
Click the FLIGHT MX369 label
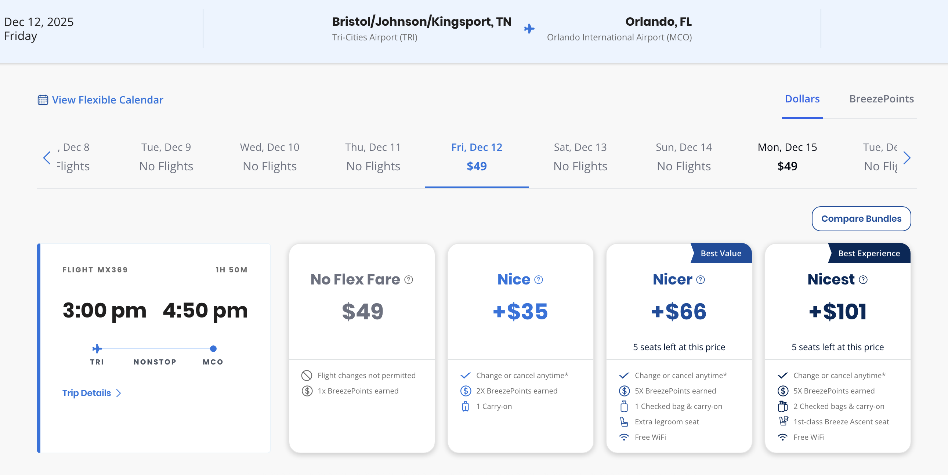click(95, 270)
